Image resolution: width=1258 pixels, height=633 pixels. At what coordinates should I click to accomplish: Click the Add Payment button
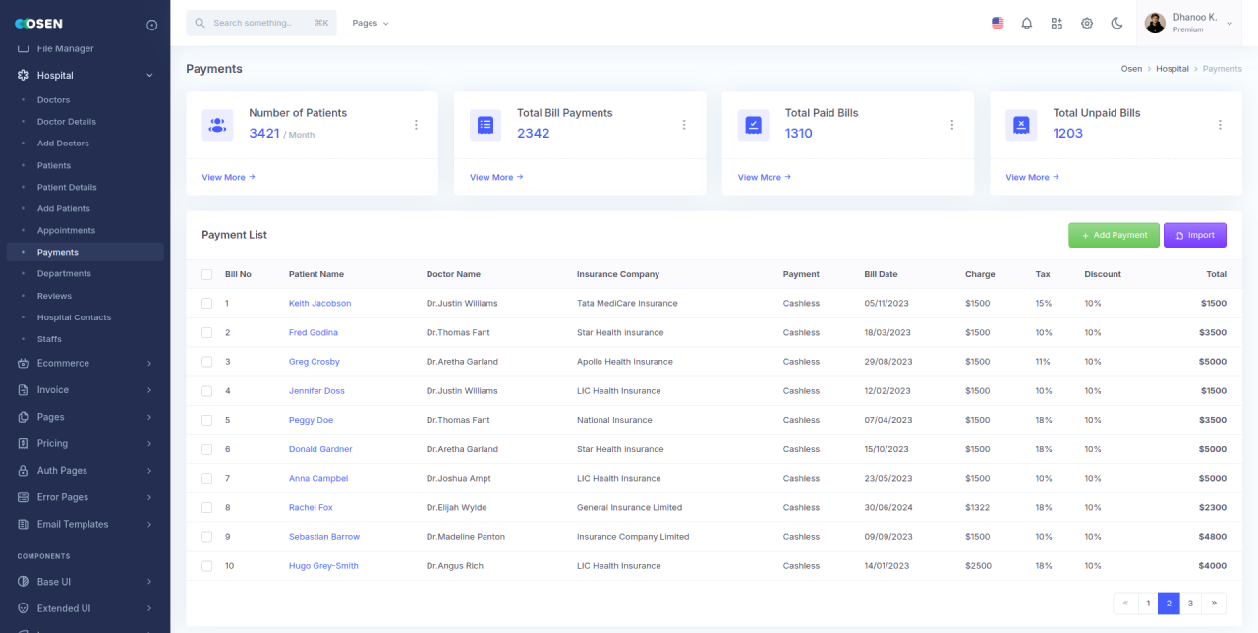(x=1114, y=235)
